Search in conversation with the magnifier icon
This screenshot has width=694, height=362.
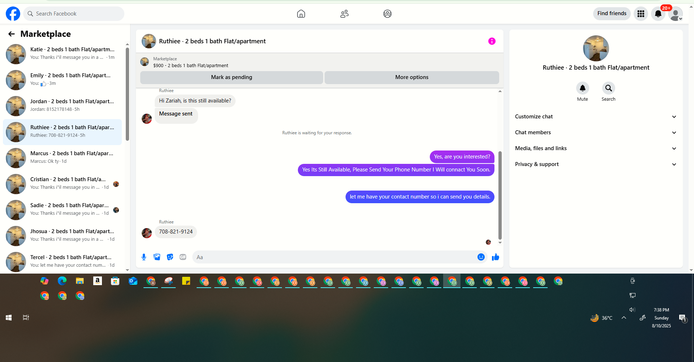[x=608, y=88]
